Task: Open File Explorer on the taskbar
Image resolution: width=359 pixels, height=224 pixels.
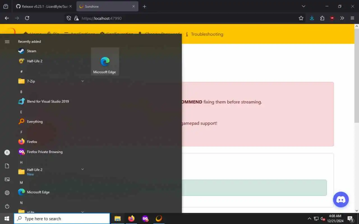Action: [118, 219]
